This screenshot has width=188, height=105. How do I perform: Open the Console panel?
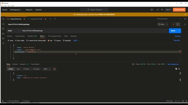coord(26,101)
